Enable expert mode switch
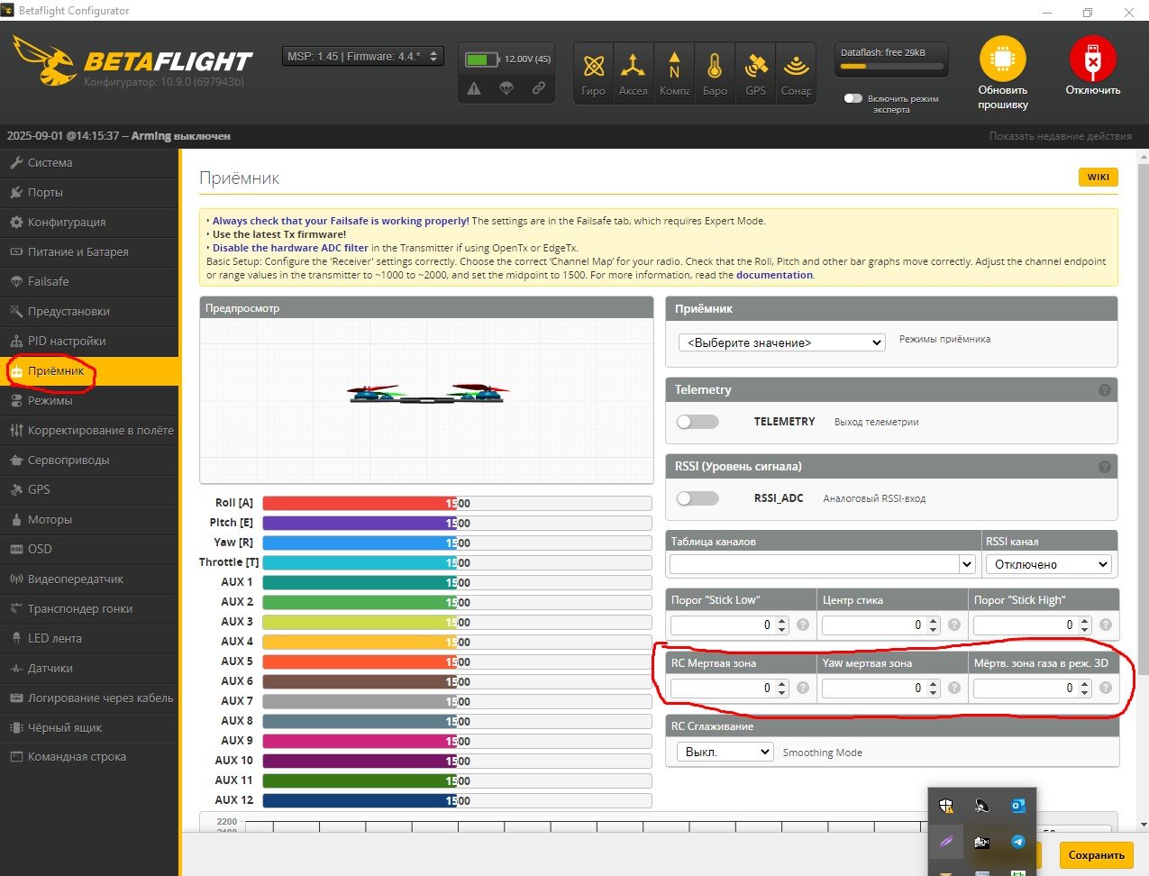Screen dimensions: 1149x876 (853, 98)
